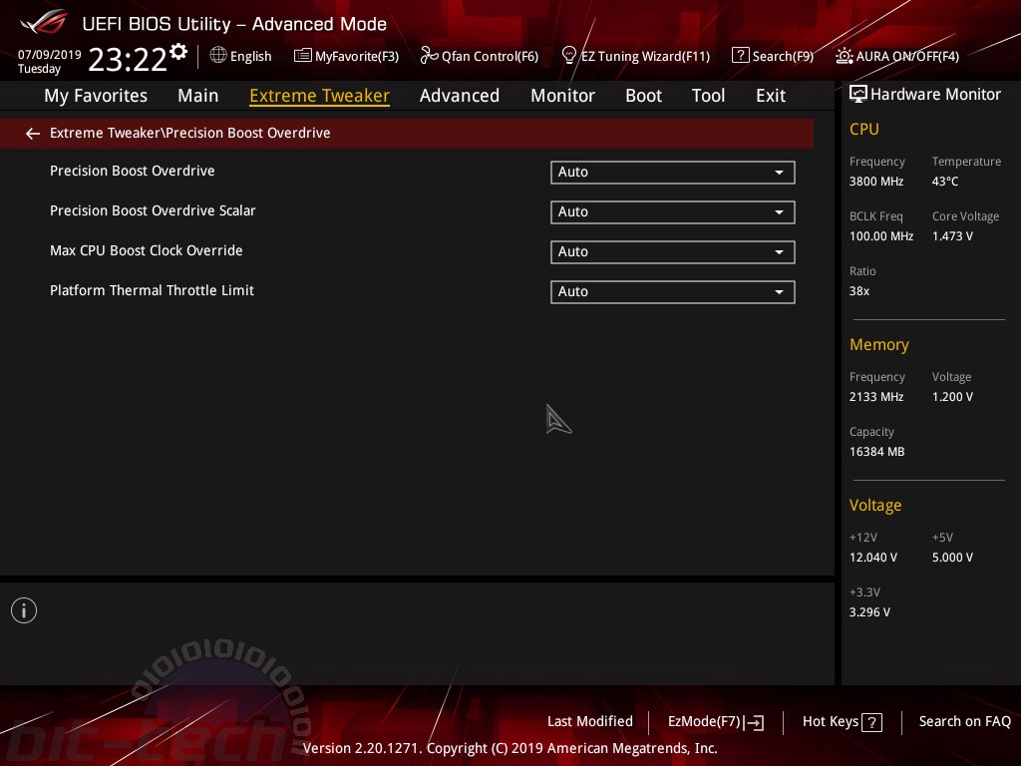
Task: Open Precision Boost Overdrive Scalar dropdown
Action: point(673,211)
